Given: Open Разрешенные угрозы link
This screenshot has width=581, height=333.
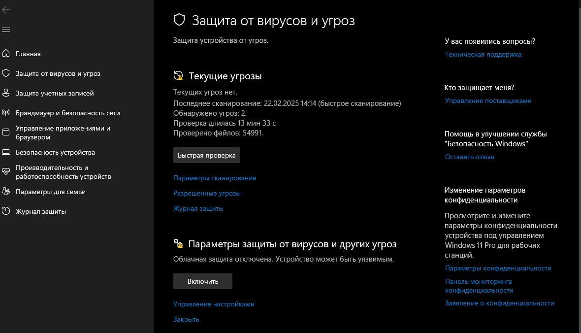Looking at the screenshot, I should click(207, 193).
